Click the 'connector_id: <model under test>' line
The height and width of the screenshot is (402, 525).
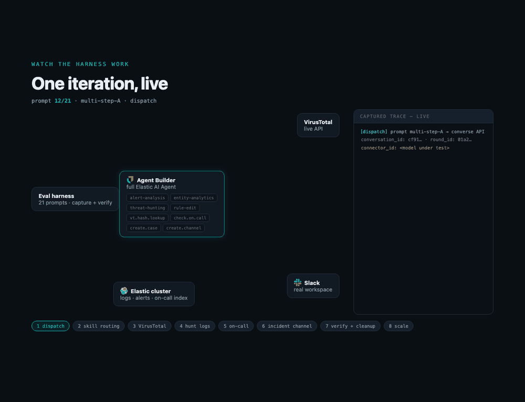(405, 148)
